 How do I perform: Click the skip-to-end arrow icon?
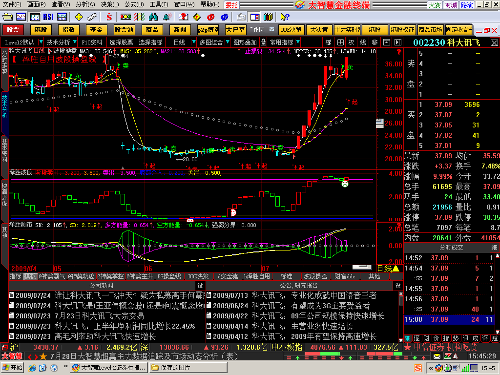(398, 42)
